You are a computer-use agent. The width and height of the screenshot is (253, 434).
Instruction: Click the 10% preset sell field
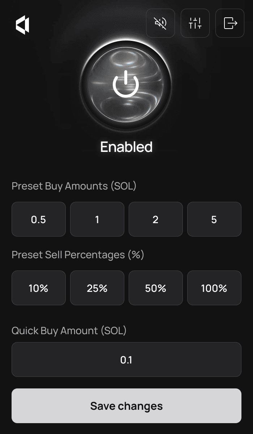[39, 288]
